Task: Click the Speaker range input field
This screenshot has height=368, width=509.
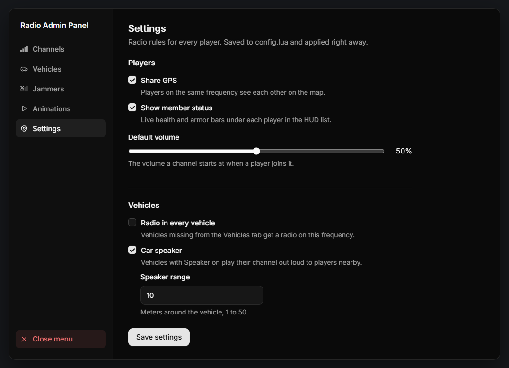Action: pyautogui.click(x=202, y=295)
